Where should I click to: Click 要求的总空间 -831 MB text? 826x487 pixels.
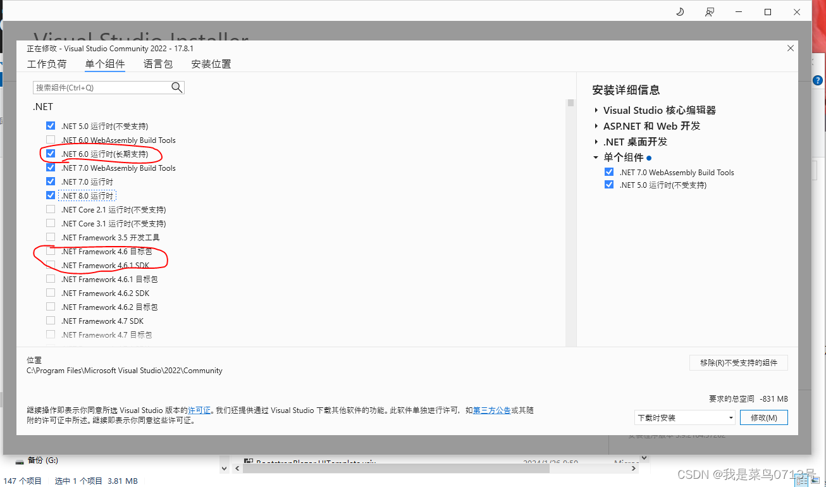pyautogui.click(x=748, y=399)
